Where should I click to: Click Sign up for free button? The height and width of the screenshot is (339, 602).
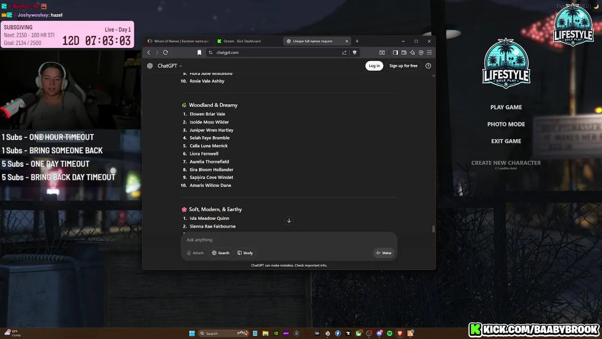click(x=404, y=66)
